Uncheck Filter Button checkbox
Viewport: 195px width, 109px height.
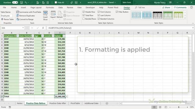pos(117,12)
